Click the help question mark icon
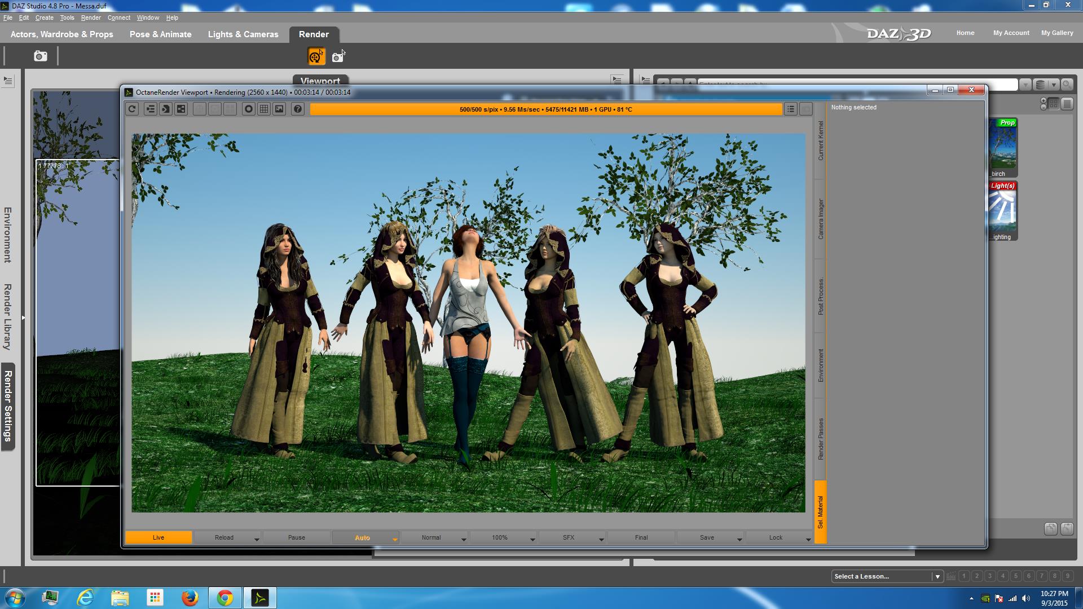 [298, 109]
